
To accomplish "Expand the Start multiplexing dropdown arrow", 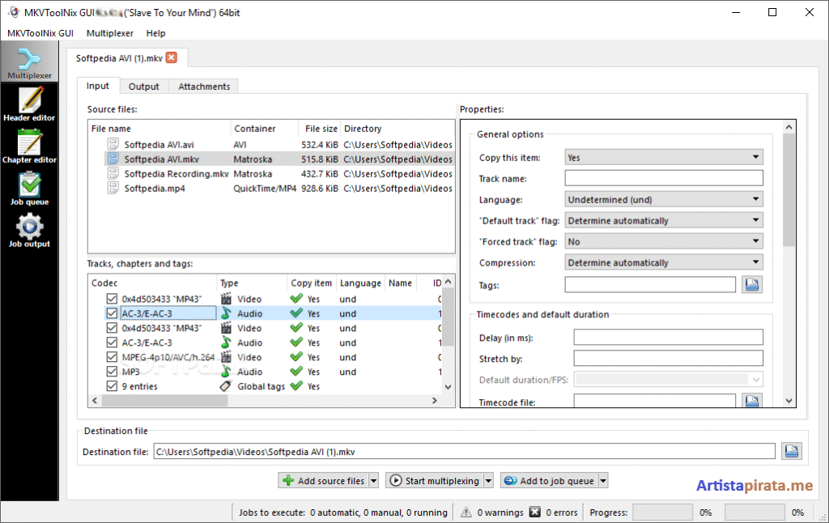I will (487, 480).
